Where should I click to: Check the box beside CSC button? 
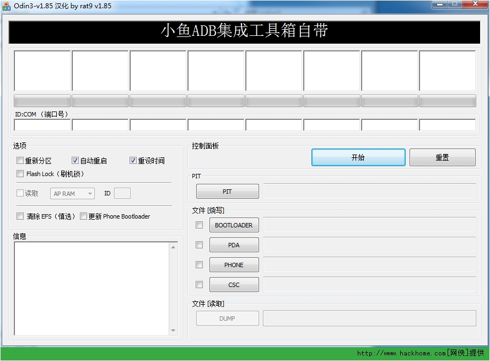point(199,284)
